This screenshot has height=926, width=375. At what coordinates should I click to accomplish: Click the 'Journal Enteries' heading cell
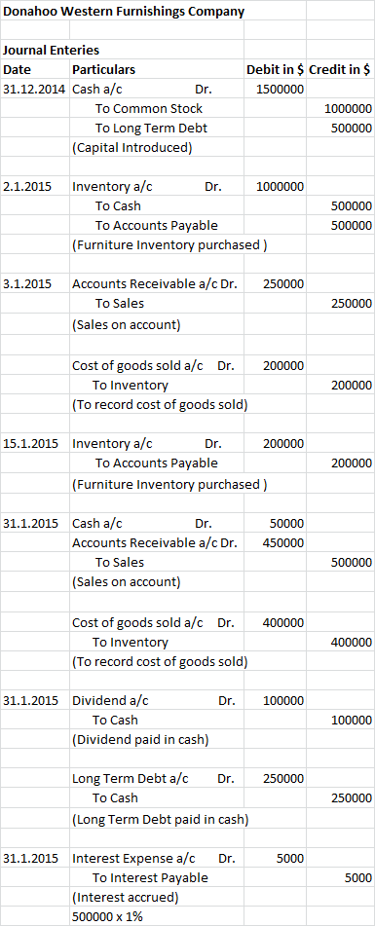pos(52,51)
